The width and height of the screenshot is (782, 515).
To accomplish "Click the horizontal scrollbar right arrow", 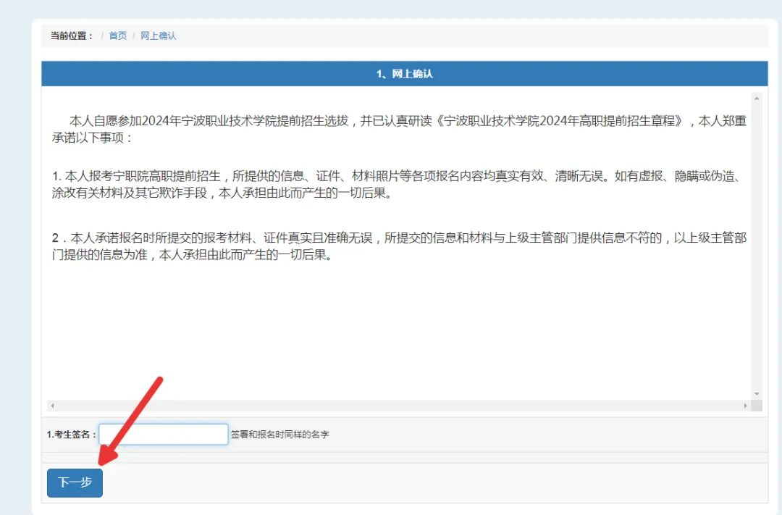I will 746,406.
